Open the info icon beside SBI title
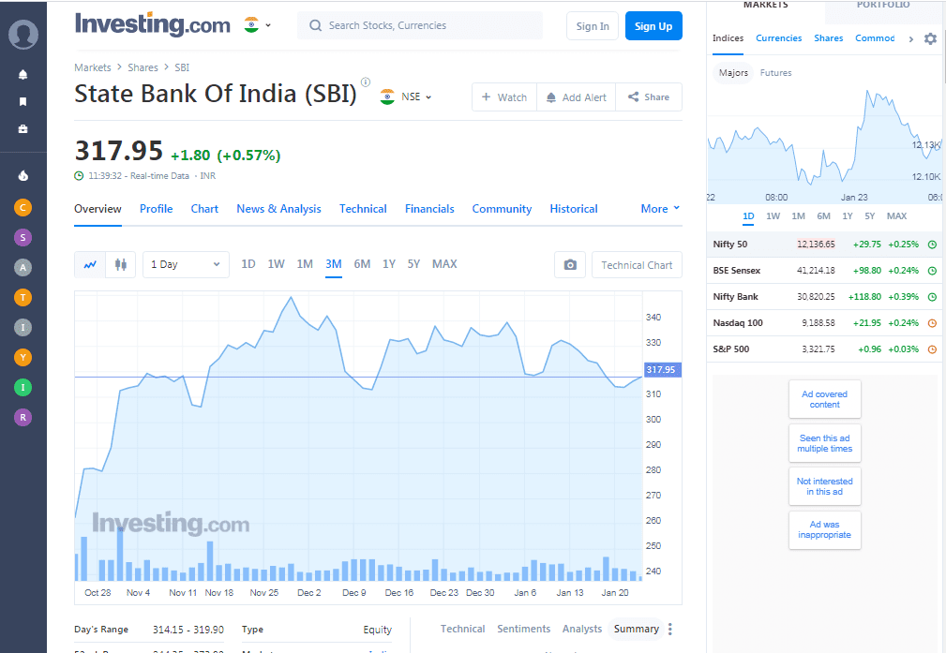This screenshot has width=946, height=653. pos(366,82)
